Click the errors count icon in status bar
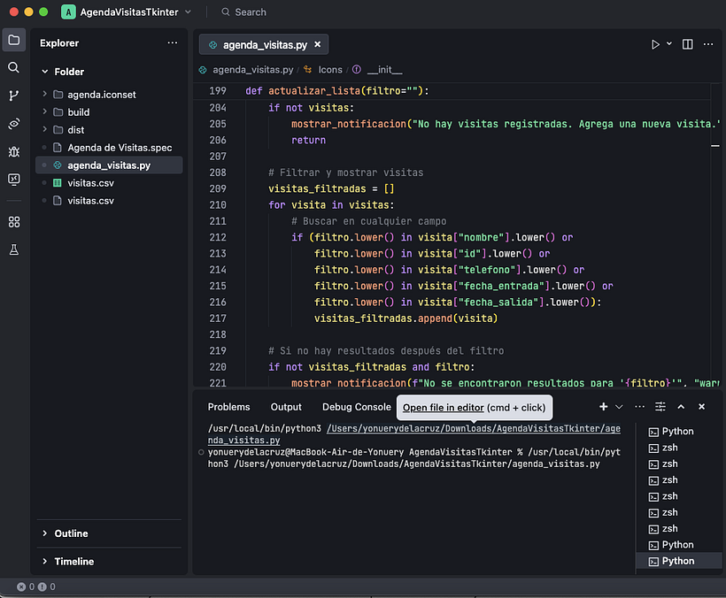This screenshot has width=726, height=598. [21, 586]
